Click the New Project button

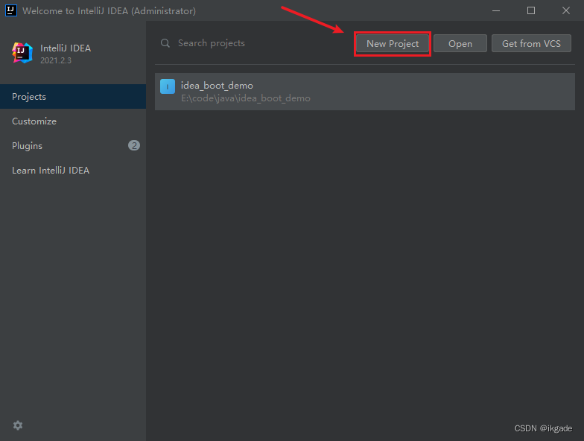[x=392, y=43]
